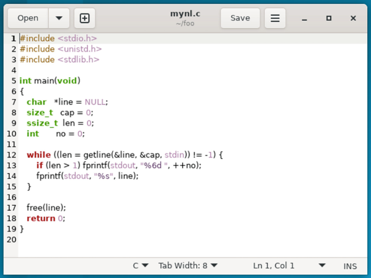Expand the recent files dropdown arrow
Image resolution: width=371 pixels, height=278 pixels.
click(59, 18)
